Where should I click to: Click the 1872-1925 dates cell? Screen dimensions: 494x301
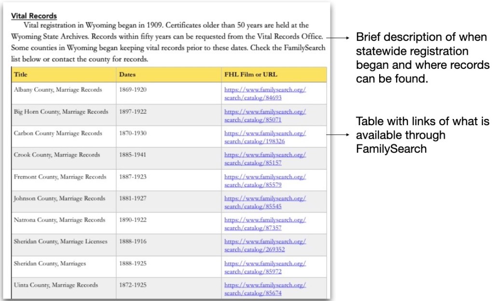pyautogui.click(x=133, y=285)
